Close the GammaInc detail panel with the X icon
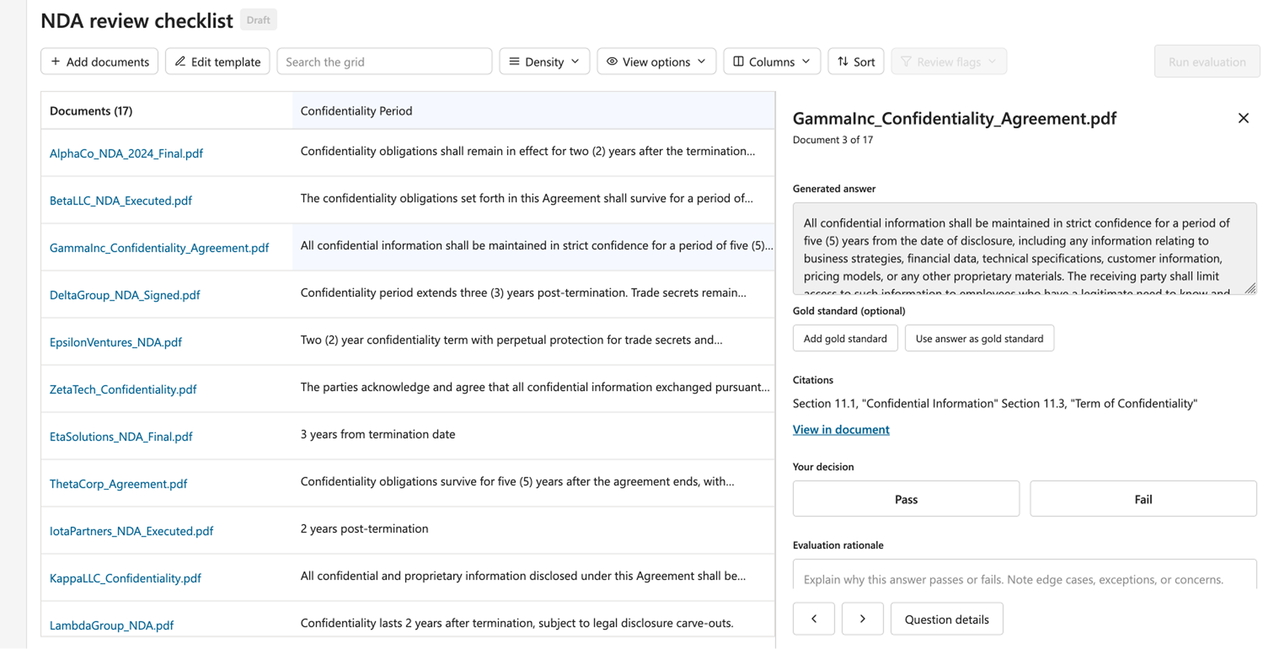This screenshot has width=1274, height=649. [1243, 118]
